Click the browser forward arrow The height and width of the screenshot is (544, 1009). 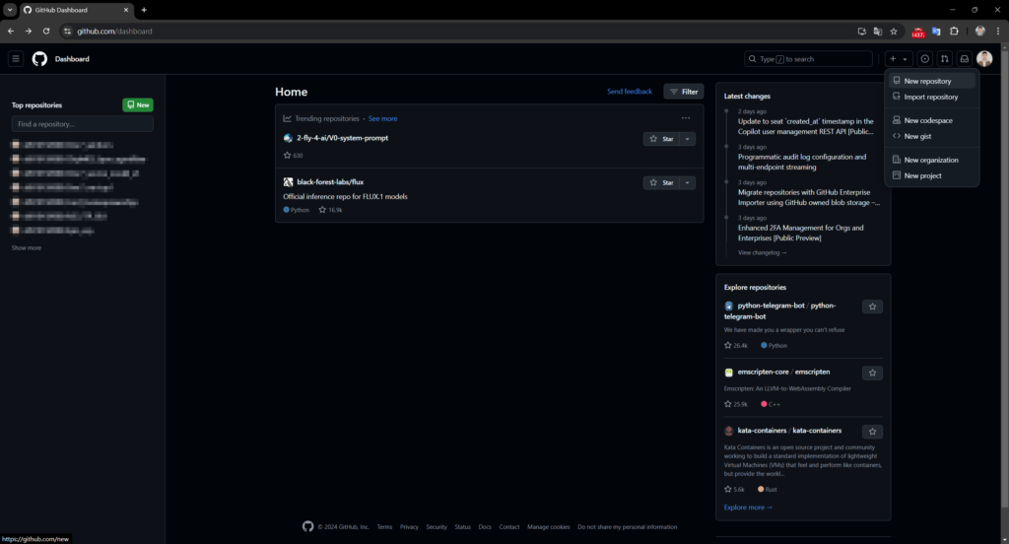[29, 31]
